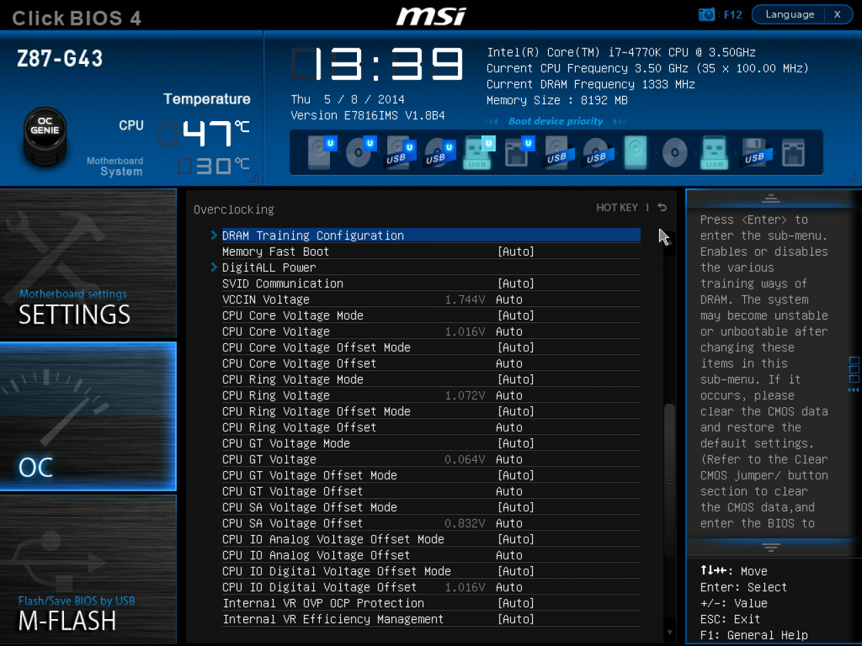Select the UEFI network boot device icon
The height and width of the screenshot is (646, 862).
pos(519,152)
